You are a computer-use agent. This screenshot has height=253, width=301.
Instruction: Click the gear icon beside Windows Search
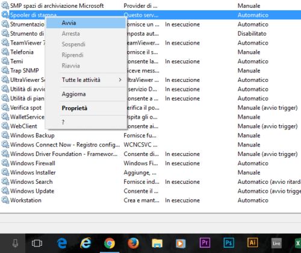coord(5,182)
